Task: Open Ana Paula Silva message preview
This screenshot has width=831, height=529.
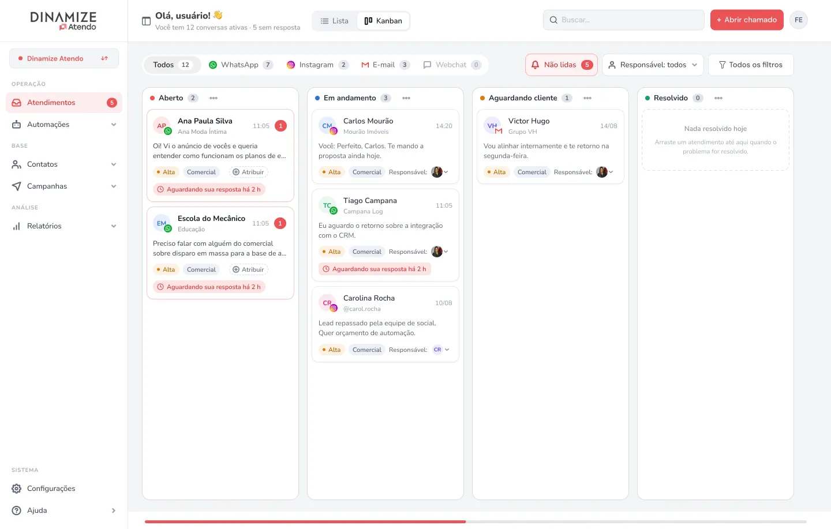Action: click(x=219, y=151)
